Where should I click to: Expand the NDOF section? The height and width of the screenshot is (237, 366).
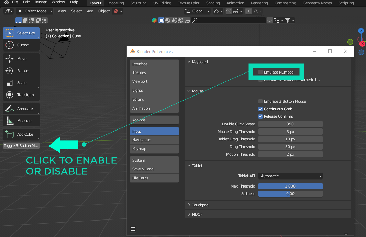pos(189,214)
